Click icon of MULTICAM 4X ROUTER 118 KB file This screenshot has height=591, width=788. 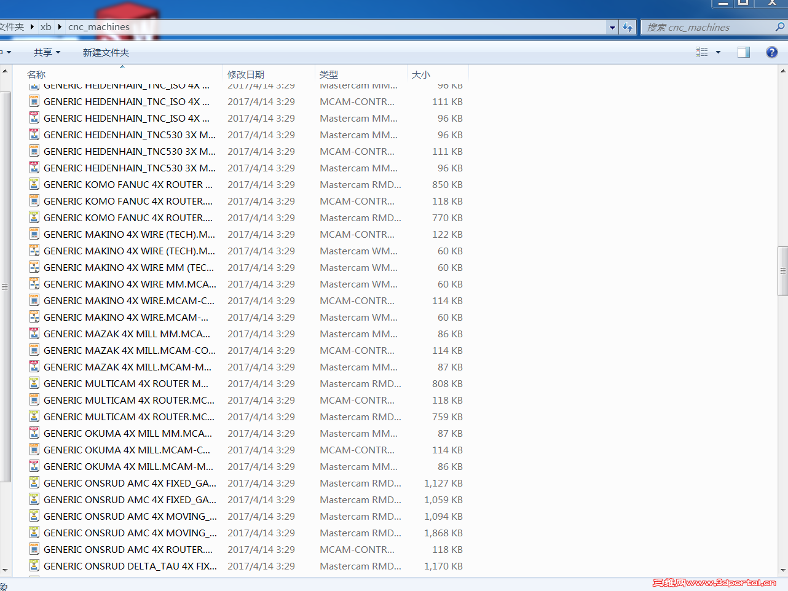34,400
